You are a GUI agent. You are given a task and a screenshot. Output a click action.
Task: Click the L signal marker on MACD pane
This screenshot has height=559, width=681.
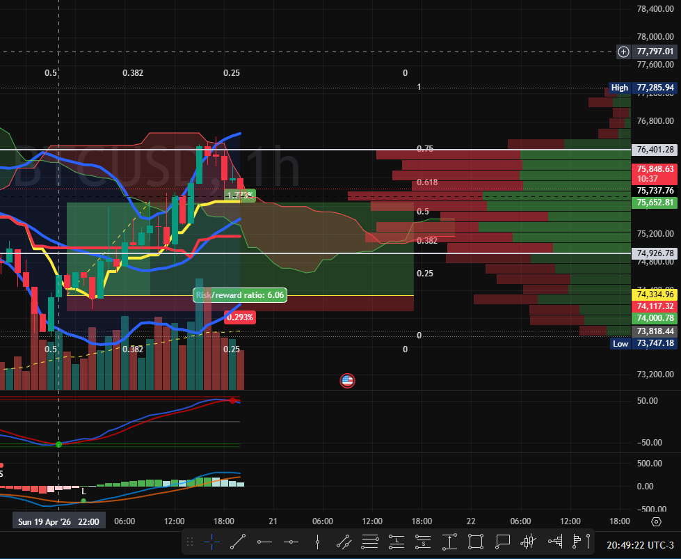click(x=84, y=491)
